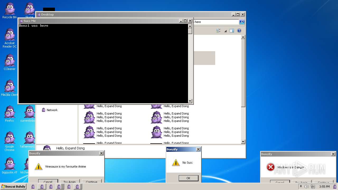Click the Succ Me console scrollbar thumb
This screenshot has height=190, width=338.
click(190, 31)
